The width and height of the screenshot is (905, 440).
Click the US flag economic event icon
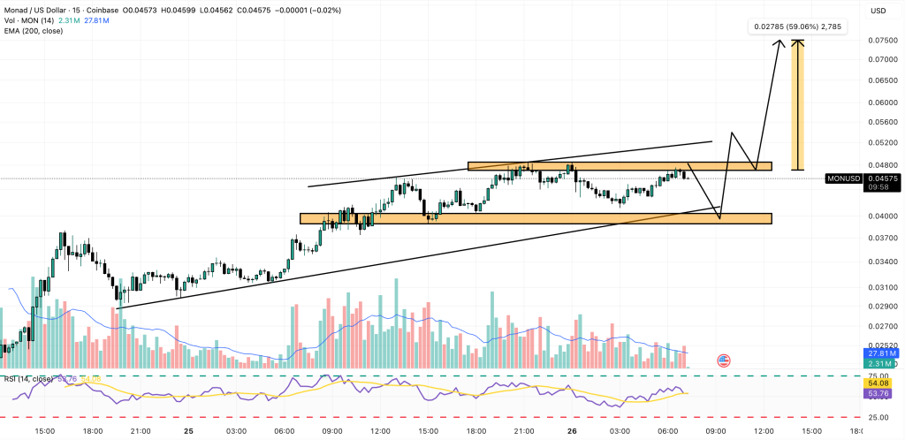pyautogui.click(x=723, y=360)
